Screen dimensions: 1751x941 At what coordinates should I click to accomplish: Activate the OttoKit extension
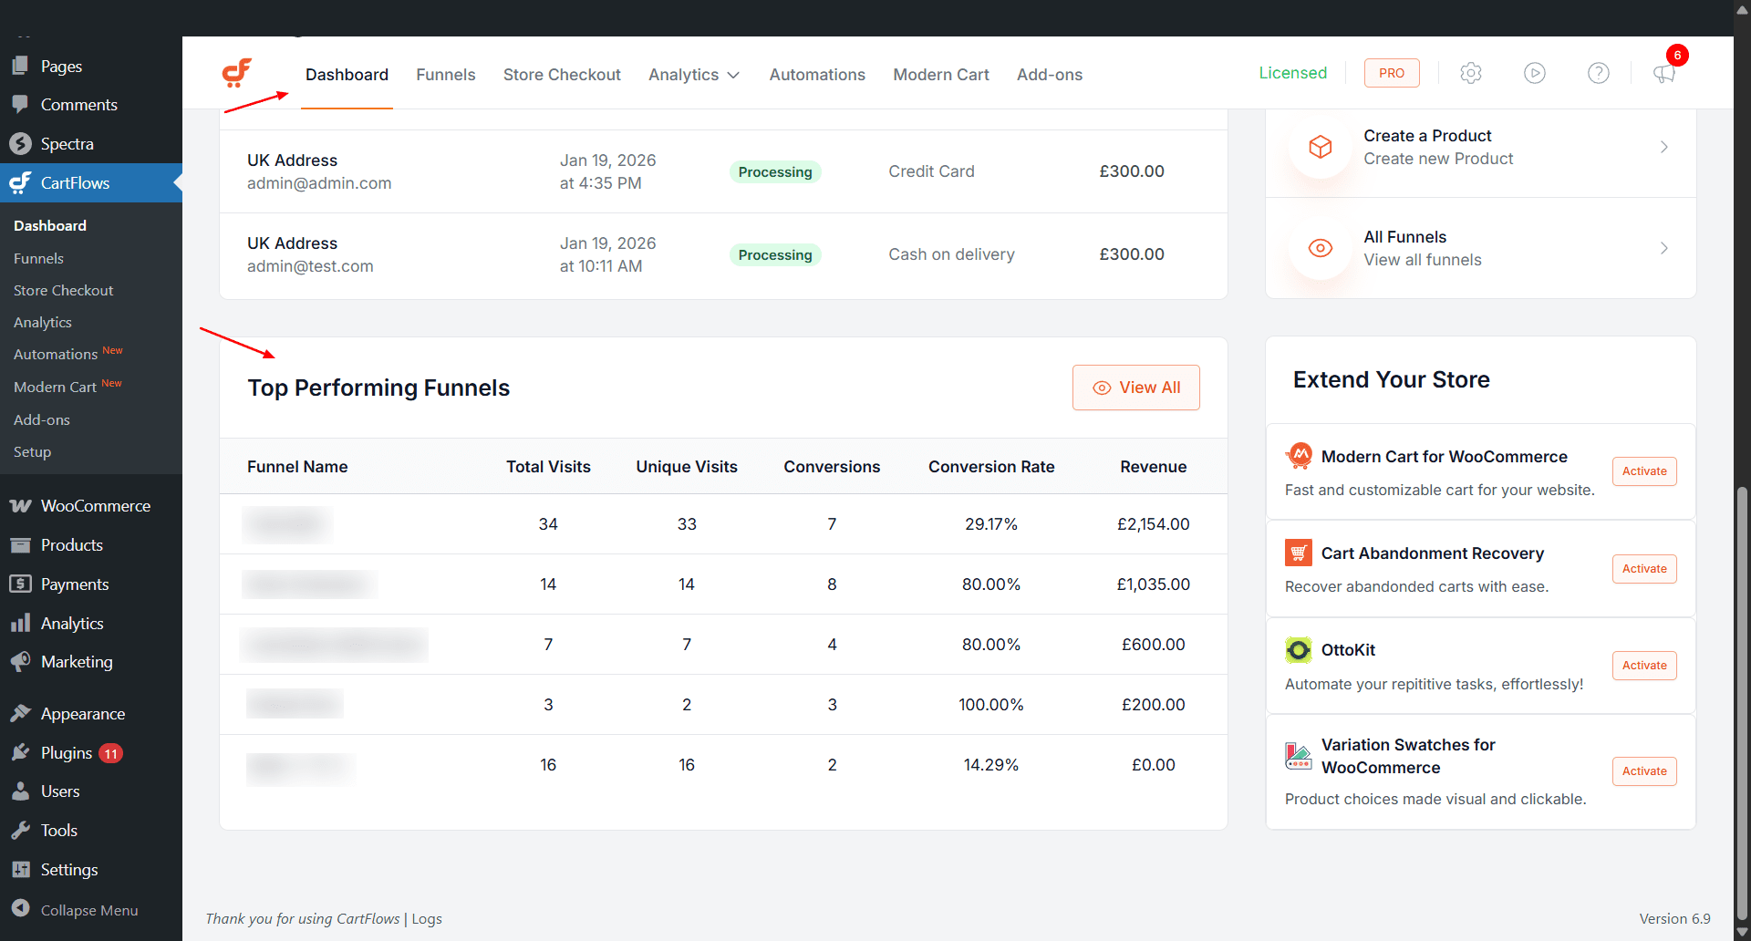(1643, 665)
